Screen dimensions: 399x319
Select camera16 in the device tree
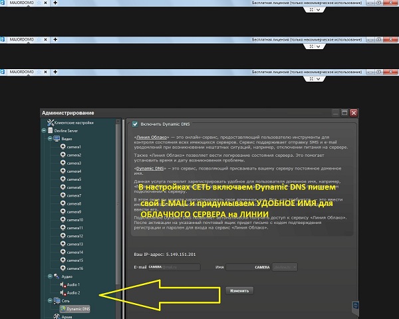tap(74, 268)
